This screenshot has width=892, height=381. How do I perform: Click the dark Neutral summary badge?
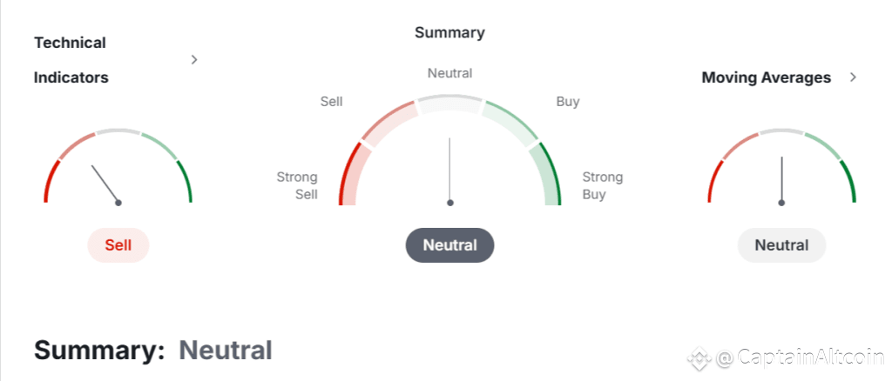tap(450, 245)
